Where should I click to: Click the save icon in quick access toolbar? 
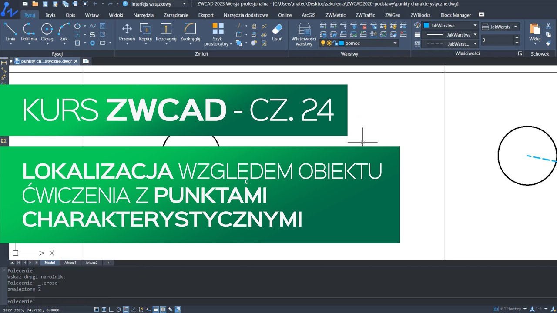click(x=45, y=4)
